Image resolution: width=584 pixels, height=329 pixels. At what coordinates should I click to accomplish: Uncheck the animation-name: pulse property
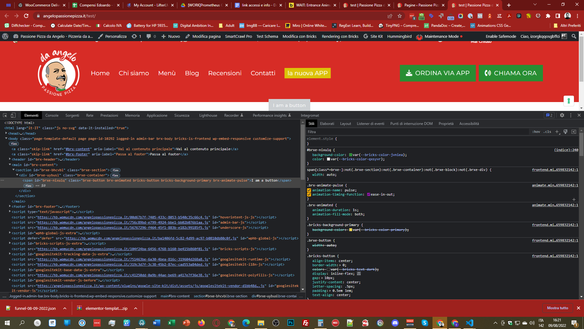pos(309,190)
